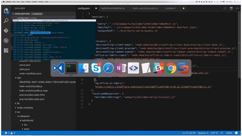Viewport: 242px width, 136px height.
Task: Click the gulp bundle command in Terminal window
Action: (58, 33)
